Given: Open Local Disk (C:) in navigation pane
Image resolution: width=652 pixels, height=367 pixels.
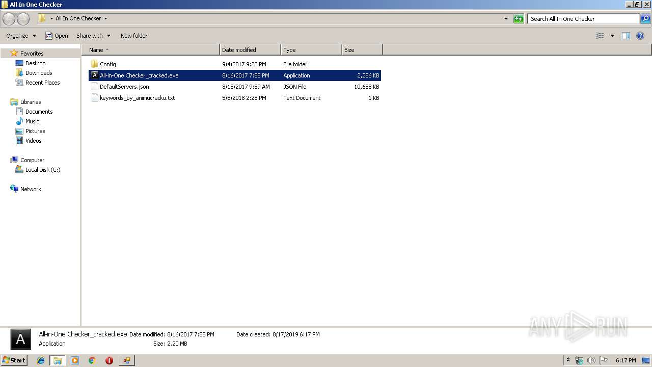Looking at the screenshot, I should (43, 170).
